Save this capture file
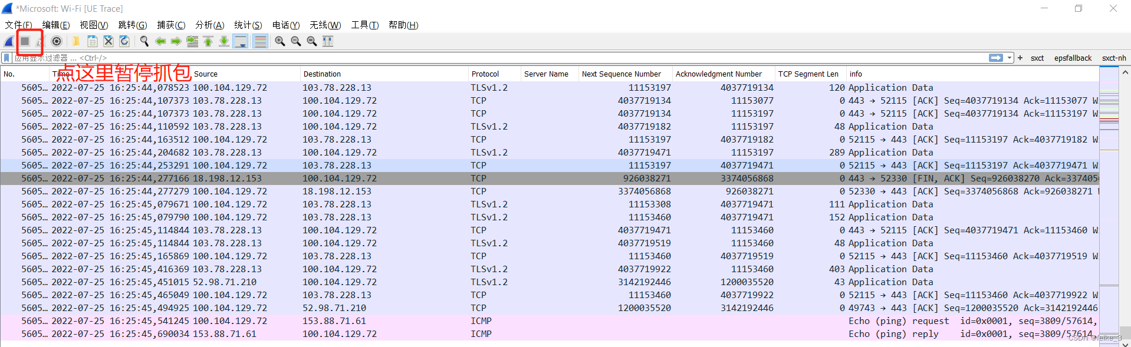The width and height of the screenshot is (1131, 347). tap(93, 41)
